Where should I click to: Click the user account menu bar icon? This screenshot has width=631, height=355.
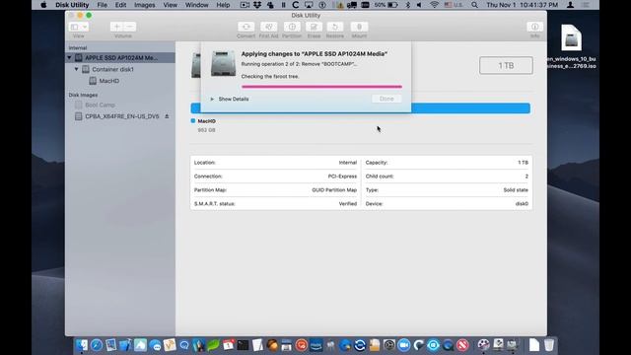pos(570,5)
